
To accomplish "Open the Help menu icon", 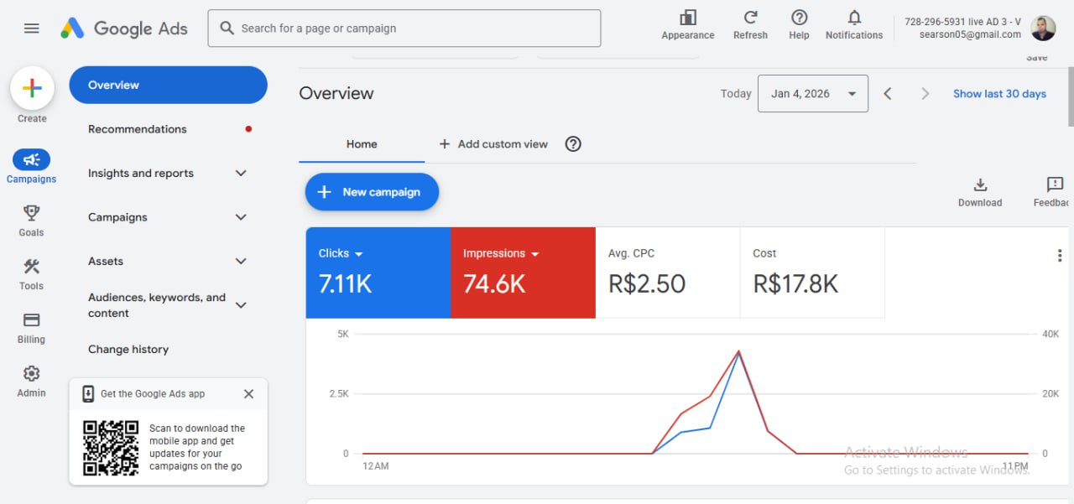I will [x=799, y=18].
